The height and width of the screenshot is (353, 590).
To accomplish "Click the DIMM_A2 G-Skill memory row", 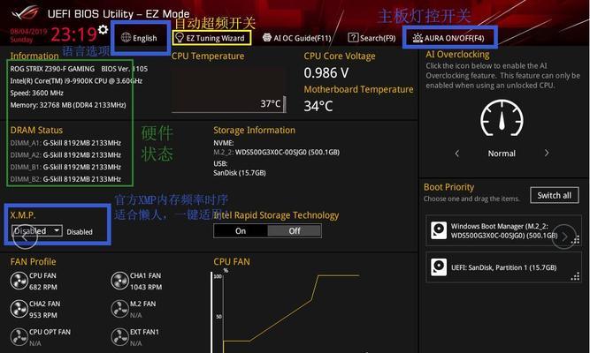I will coord(65,155).
